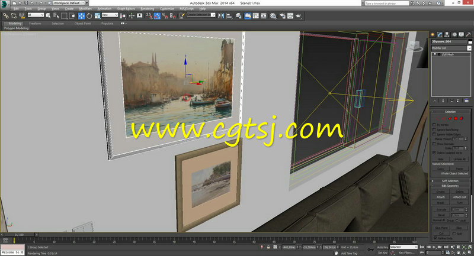Click the Align tool icon
This screenshot has width=474, height=256.
tap(229, 16)
